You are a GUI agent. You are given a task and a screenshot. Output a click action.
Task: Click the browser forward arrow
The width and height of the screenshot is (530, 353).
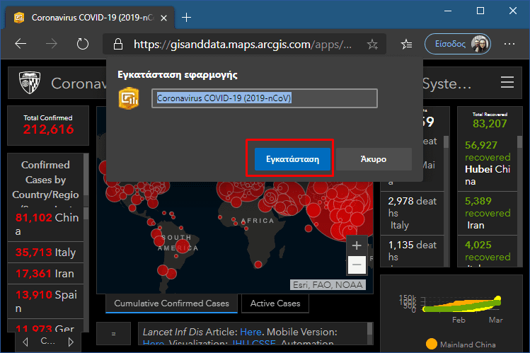[x=52, y=44]
